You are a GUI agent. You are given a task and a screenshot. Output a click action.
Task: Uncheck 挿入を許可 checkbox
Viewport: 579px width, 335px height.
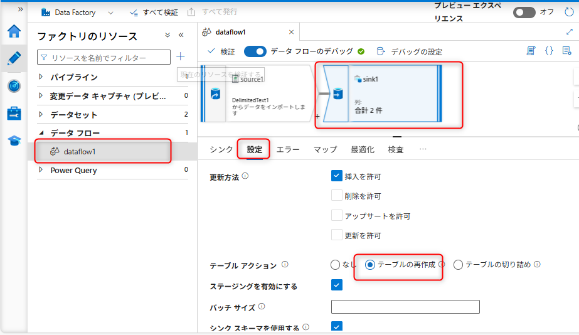coord(336,176)
